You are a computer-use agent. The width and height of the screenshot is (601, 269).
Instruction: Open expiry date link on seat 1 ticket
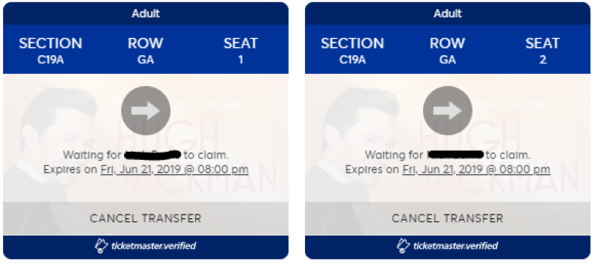(x=174, y=170)
